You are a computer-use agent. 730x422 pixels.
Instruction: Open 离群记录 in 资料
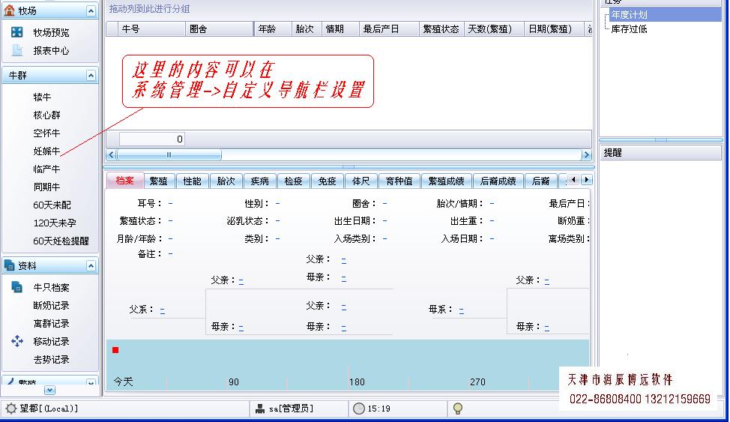tap(51, 323)
